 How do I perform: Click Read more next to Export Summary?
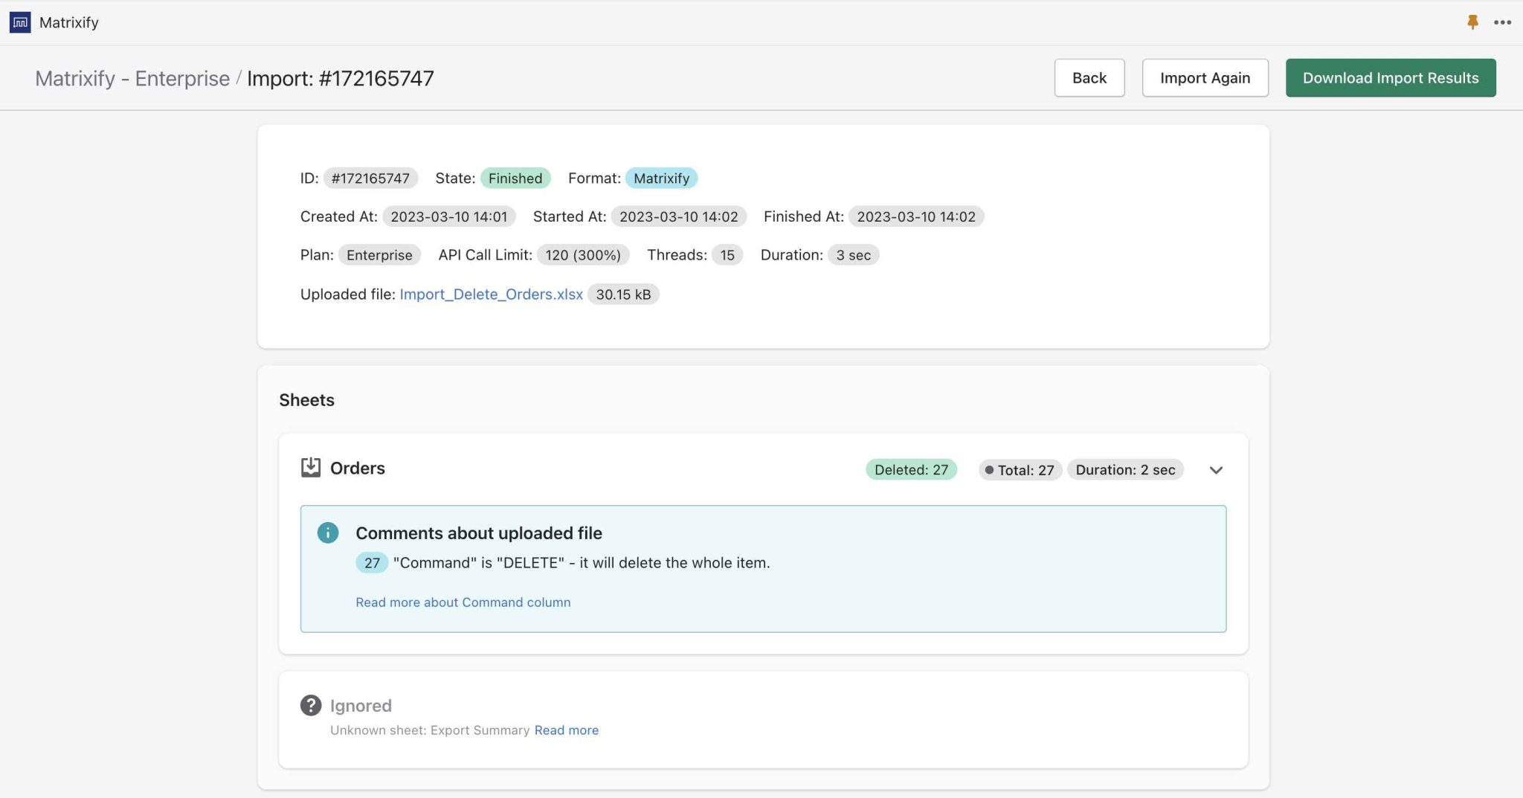[x=566, y=730]
